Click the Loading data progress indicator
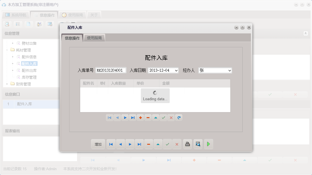Screen dimensions: 312x175 coord(155,96)
